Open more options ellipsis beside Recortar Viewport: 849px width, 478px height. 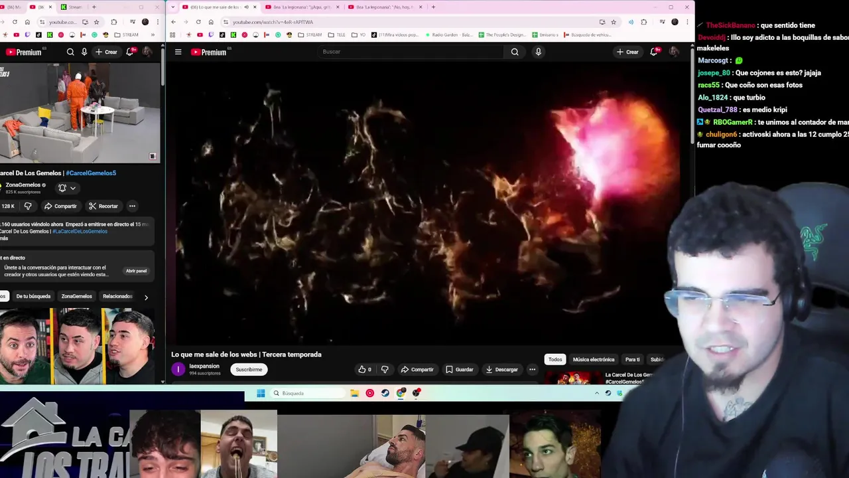tap(132, 206)
